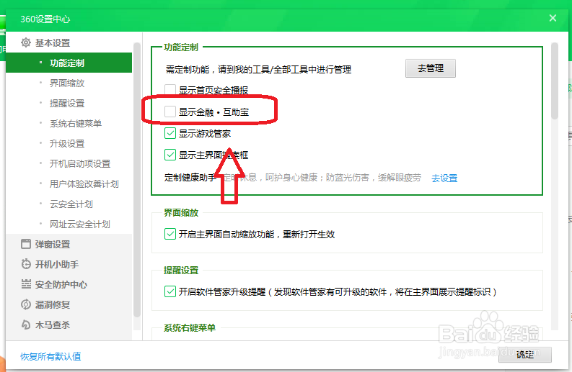Click the 去设置 link
This screenshot has width=572, height=372.
[x=444, y=178]
